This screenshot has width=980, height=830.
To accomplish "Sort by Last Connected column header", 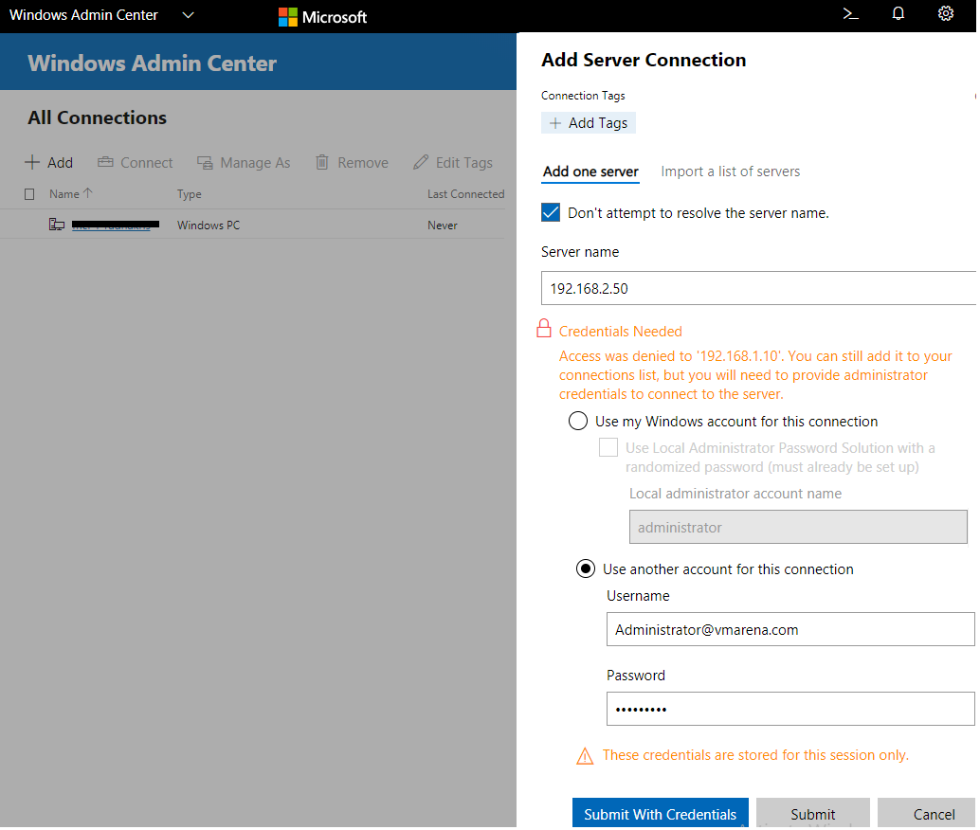I will [x=465, y=194].
